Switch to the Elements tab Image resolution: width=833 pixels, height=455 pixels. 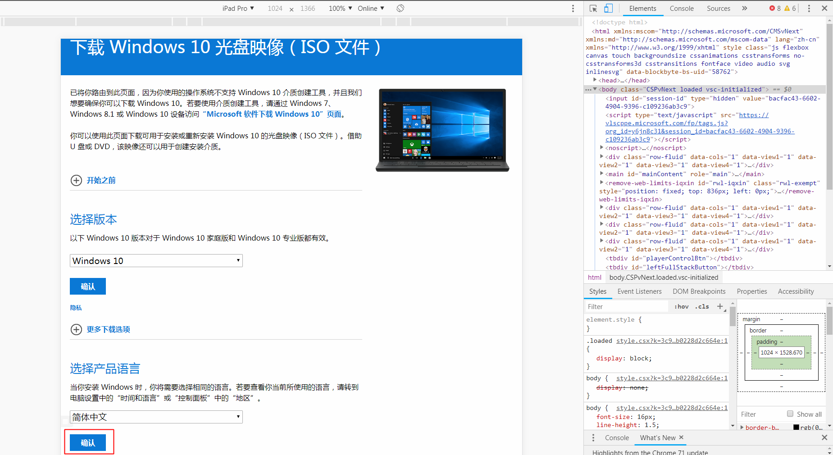(x=642, y=8)
